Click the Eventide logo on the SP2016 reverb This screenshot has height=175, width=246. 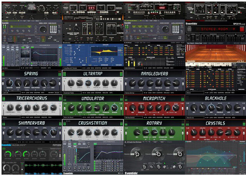[191, 24]
